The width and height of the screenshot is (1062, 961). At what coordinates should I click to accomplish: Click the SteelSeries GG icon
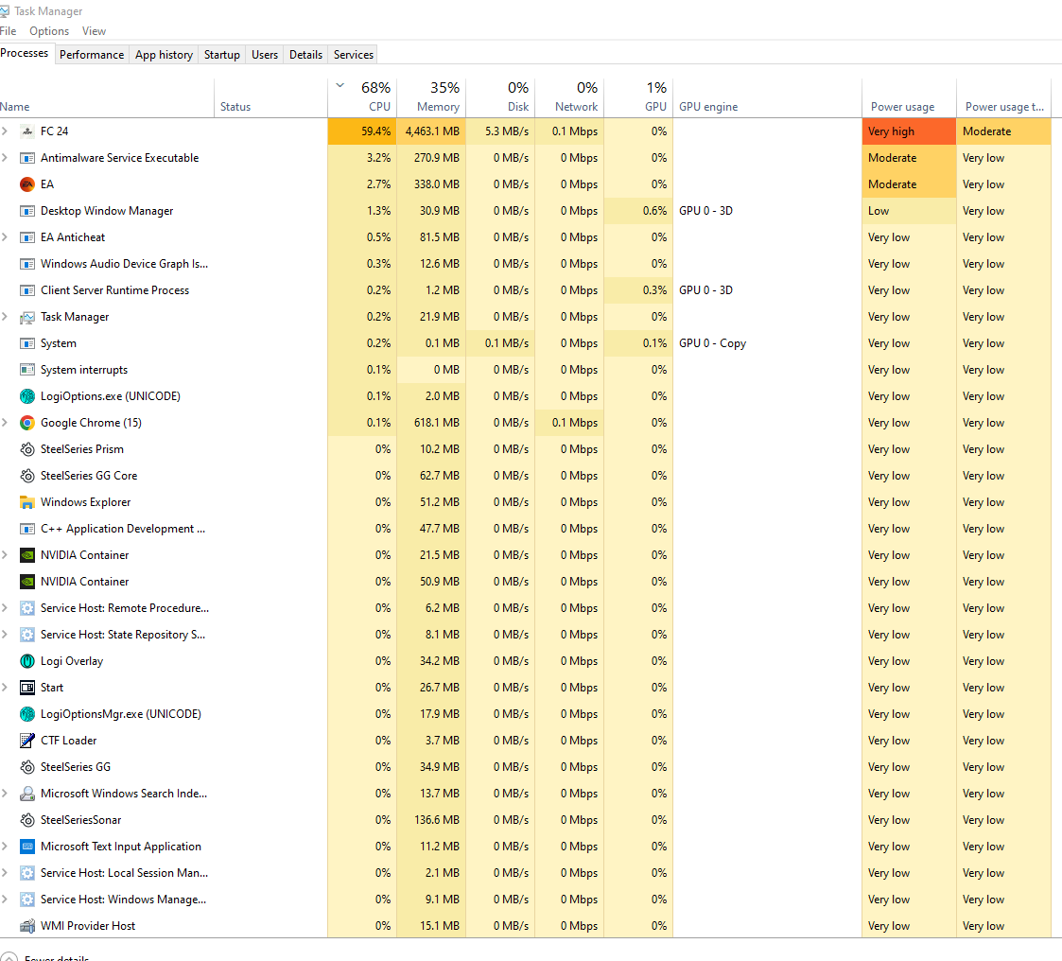coord(27,767)
